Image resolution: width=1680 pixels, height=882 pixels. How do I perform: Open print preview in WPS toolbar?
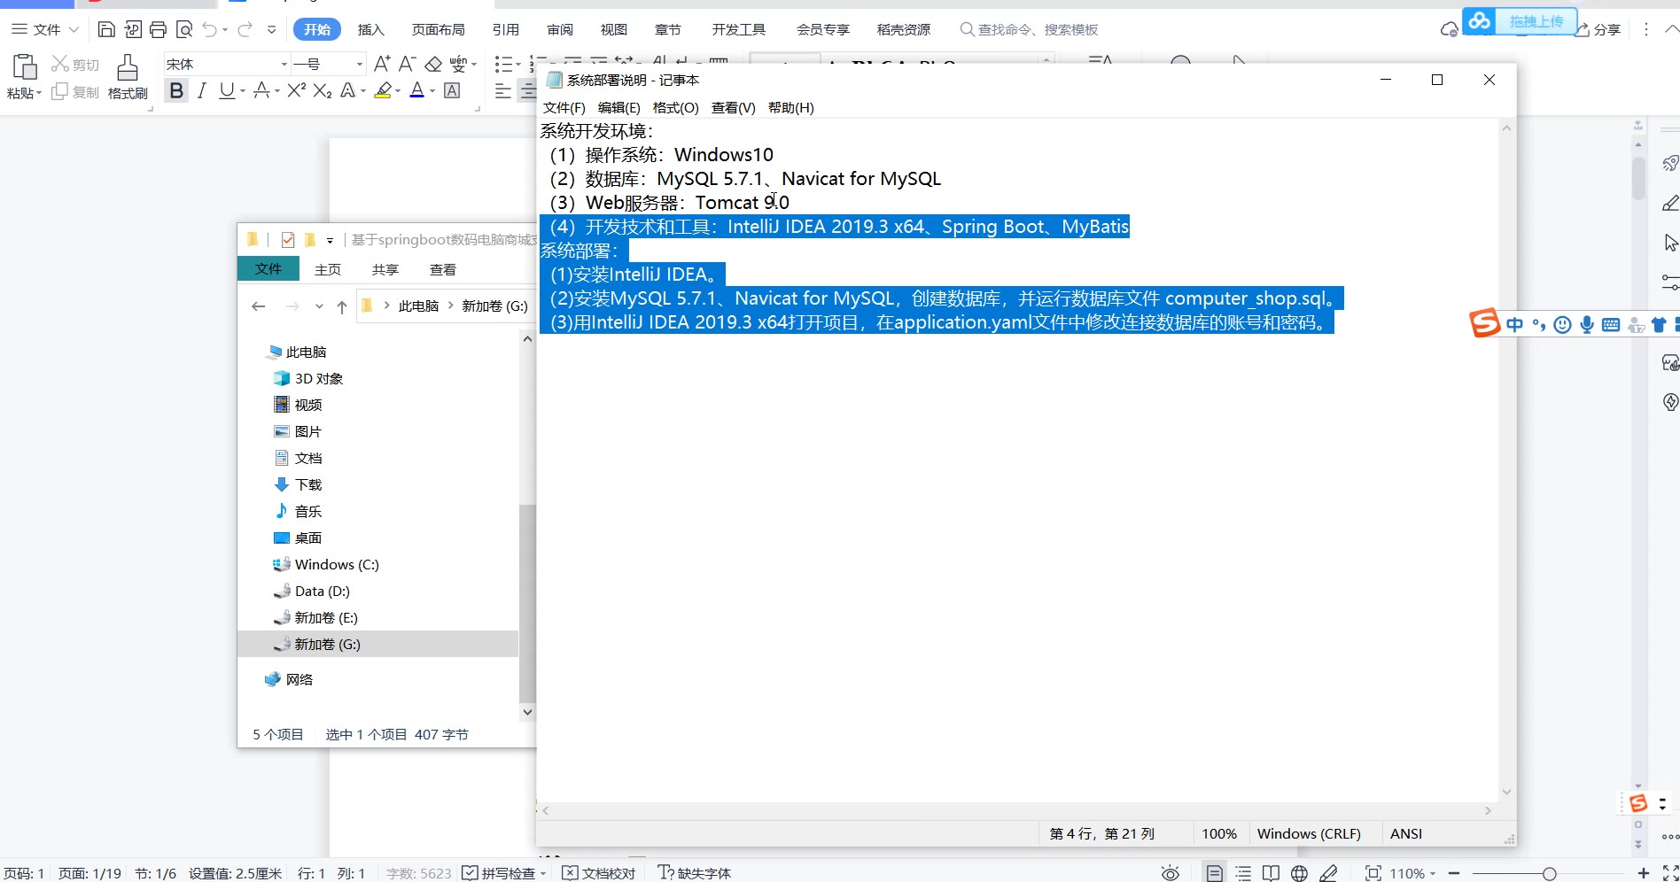184,29
